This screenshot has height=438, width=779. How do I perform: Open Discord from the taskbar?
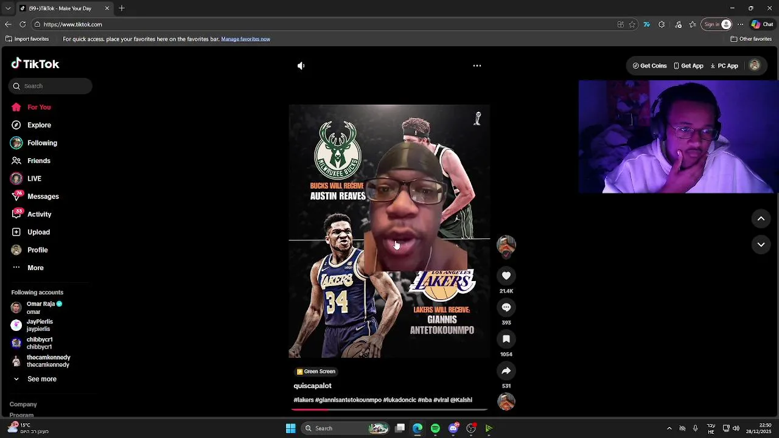(453, 428)
